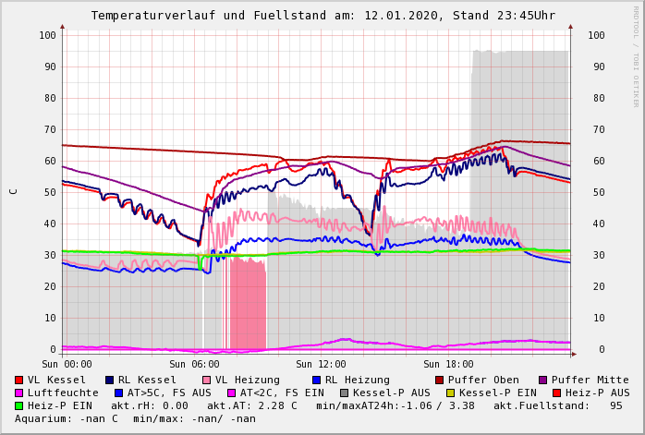Image resolution: width=645 pixels, height=435 pixels.
Task: Click the AT<2C, FS EIN legend swatch
Action: [233, 393]
